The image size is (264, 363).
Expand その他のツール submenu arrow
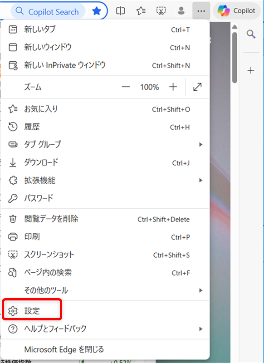point(200,290)
